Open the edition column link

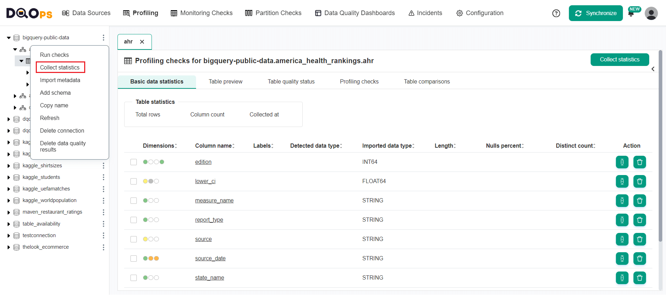203,162
